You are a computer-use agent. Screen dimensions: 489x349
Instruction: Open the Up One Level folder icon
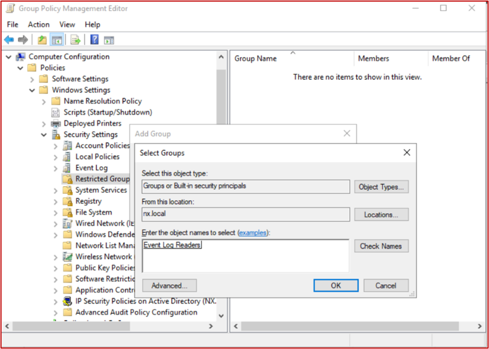click(x=41, y=39)
